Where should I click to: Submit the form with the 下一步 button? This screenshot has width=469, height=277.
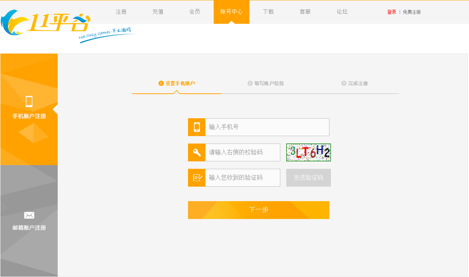[258, 210]
